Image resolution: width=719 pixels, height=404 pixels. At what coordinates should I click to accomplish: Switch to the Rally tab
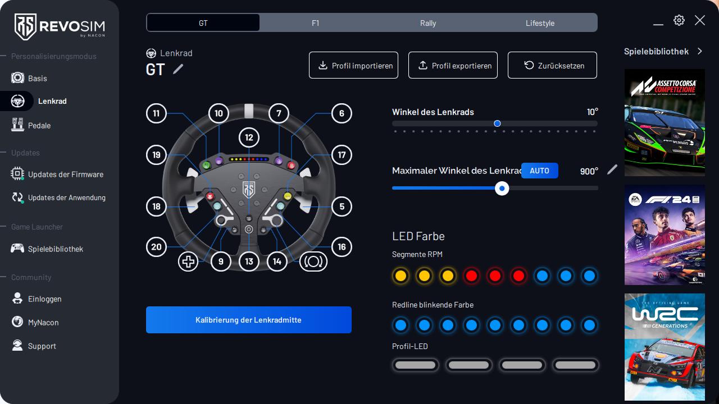428,23
